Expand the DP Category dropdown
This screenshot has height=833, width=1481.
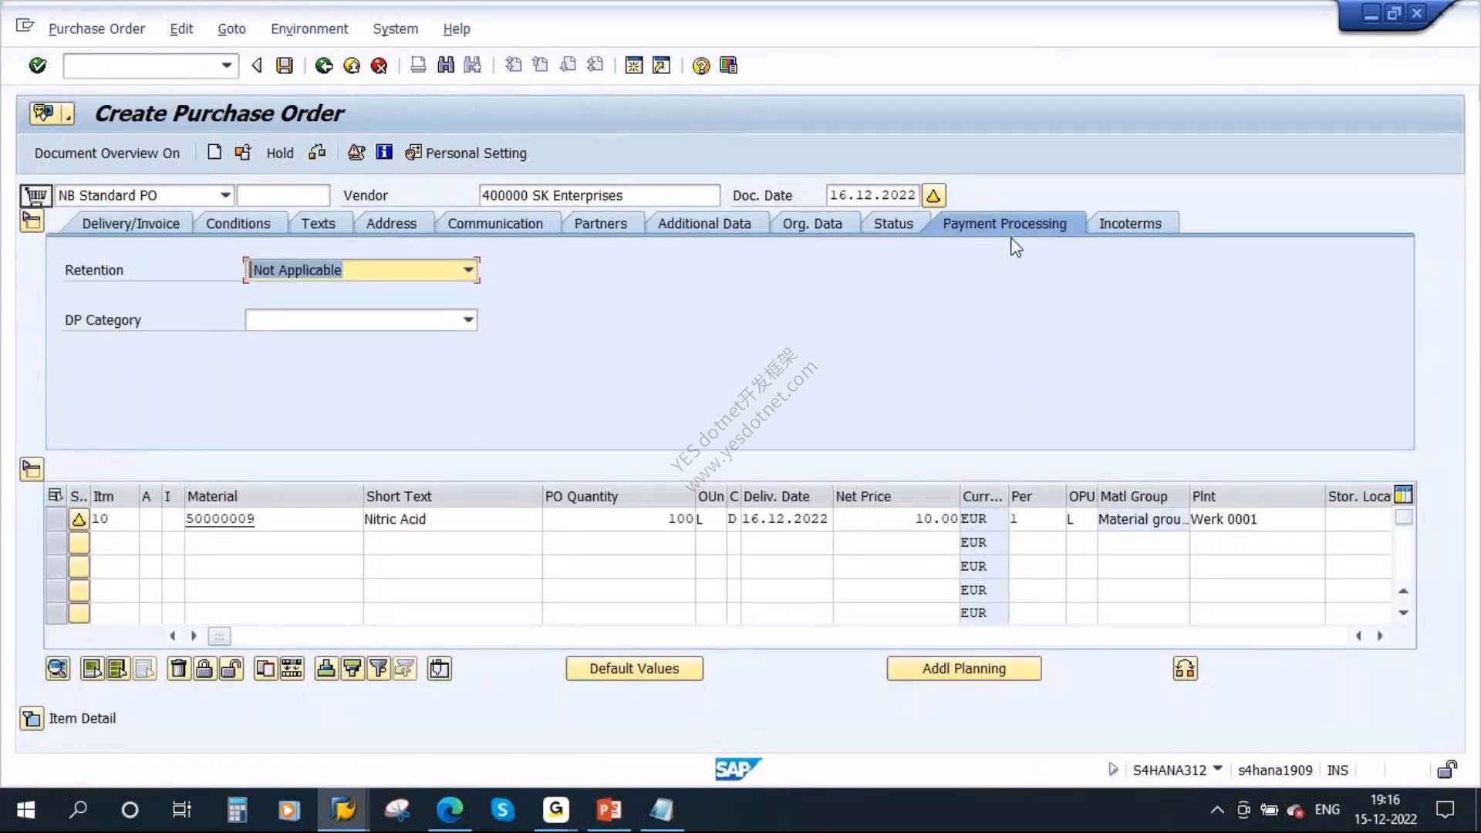click(467, 320)
